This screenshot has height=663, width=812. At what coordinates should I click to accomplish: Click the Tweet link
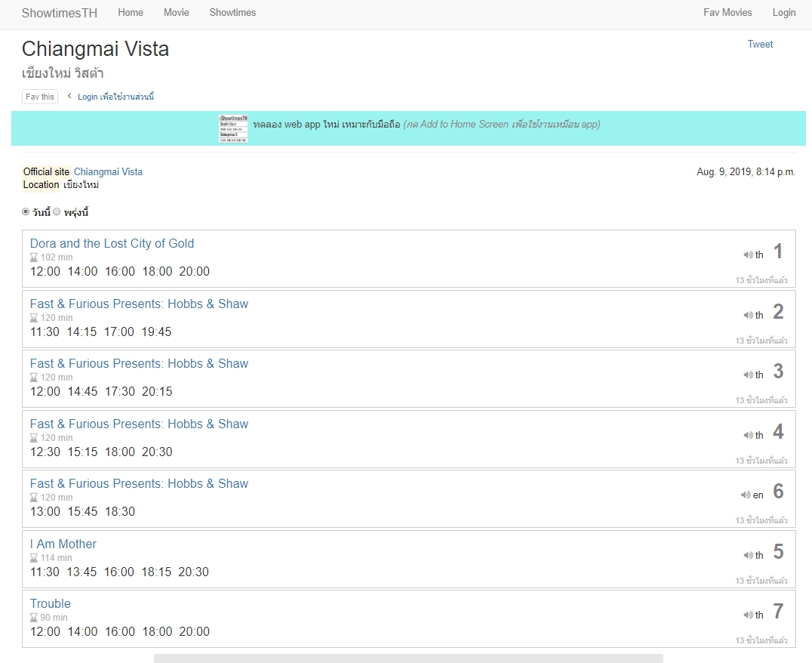tap(760, 44)
